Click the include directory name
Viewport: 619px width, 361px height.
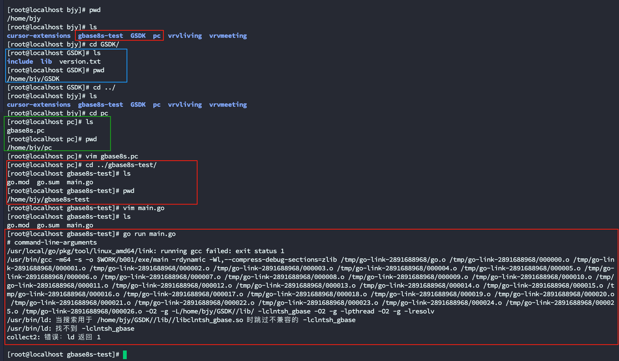point(20,61)
